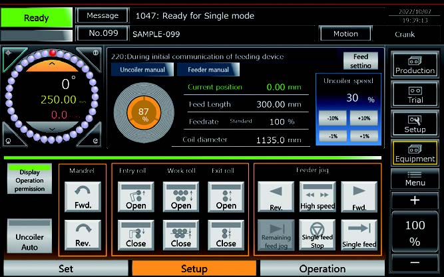Viewport: 444px width, 277px height.
Task: Click the coil remaining 87% gauge
Action: coord(144,113)
